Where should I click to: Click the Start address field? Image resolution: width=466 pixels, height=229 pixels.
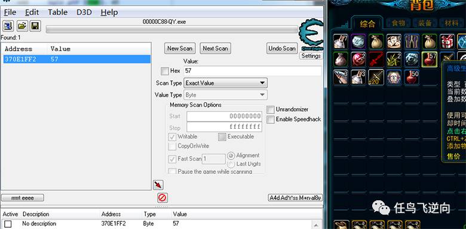[225, 116]
